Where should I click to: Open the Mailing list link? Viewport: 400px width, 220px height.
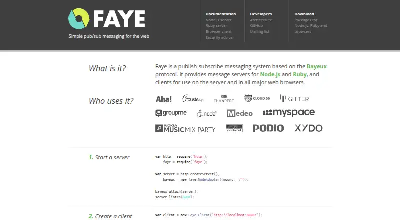point(259,31)
